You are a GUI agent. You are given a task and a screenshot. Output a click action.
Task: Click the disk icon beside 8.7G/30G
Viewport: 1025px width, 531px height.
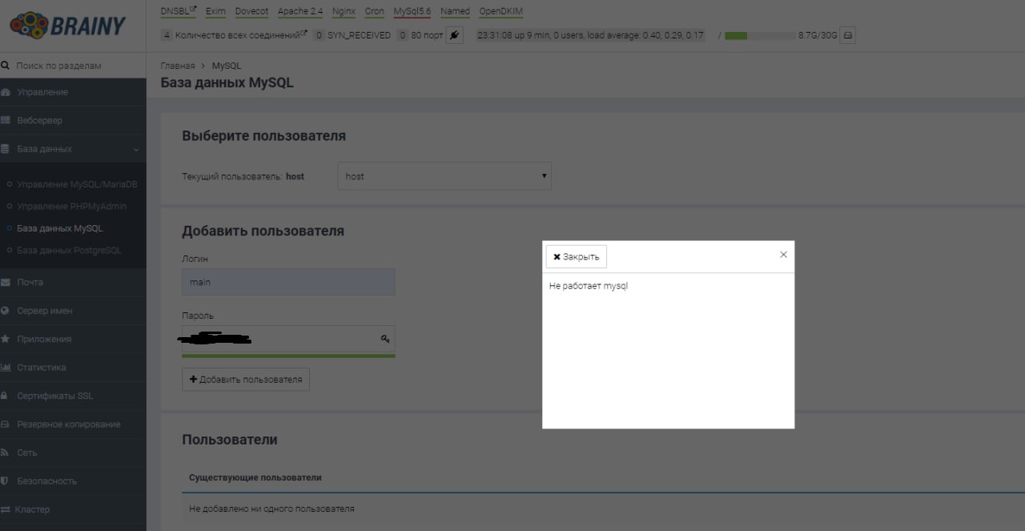click(x=847, y=35)
